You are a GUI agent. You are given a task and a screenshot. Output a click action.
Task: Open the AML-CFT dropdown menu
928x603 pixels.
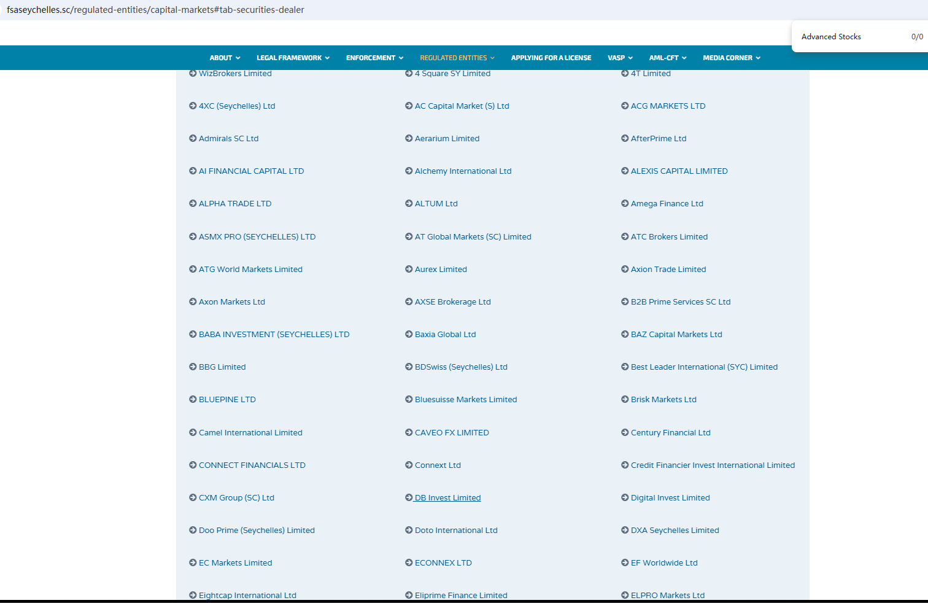pos(668,58)
